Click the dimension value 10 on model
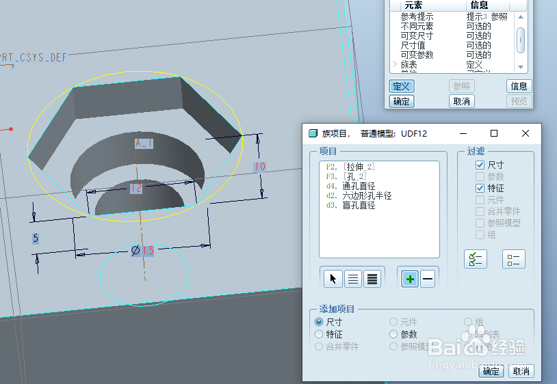Viewport: 557px width, 384px height. coord(259,166)
